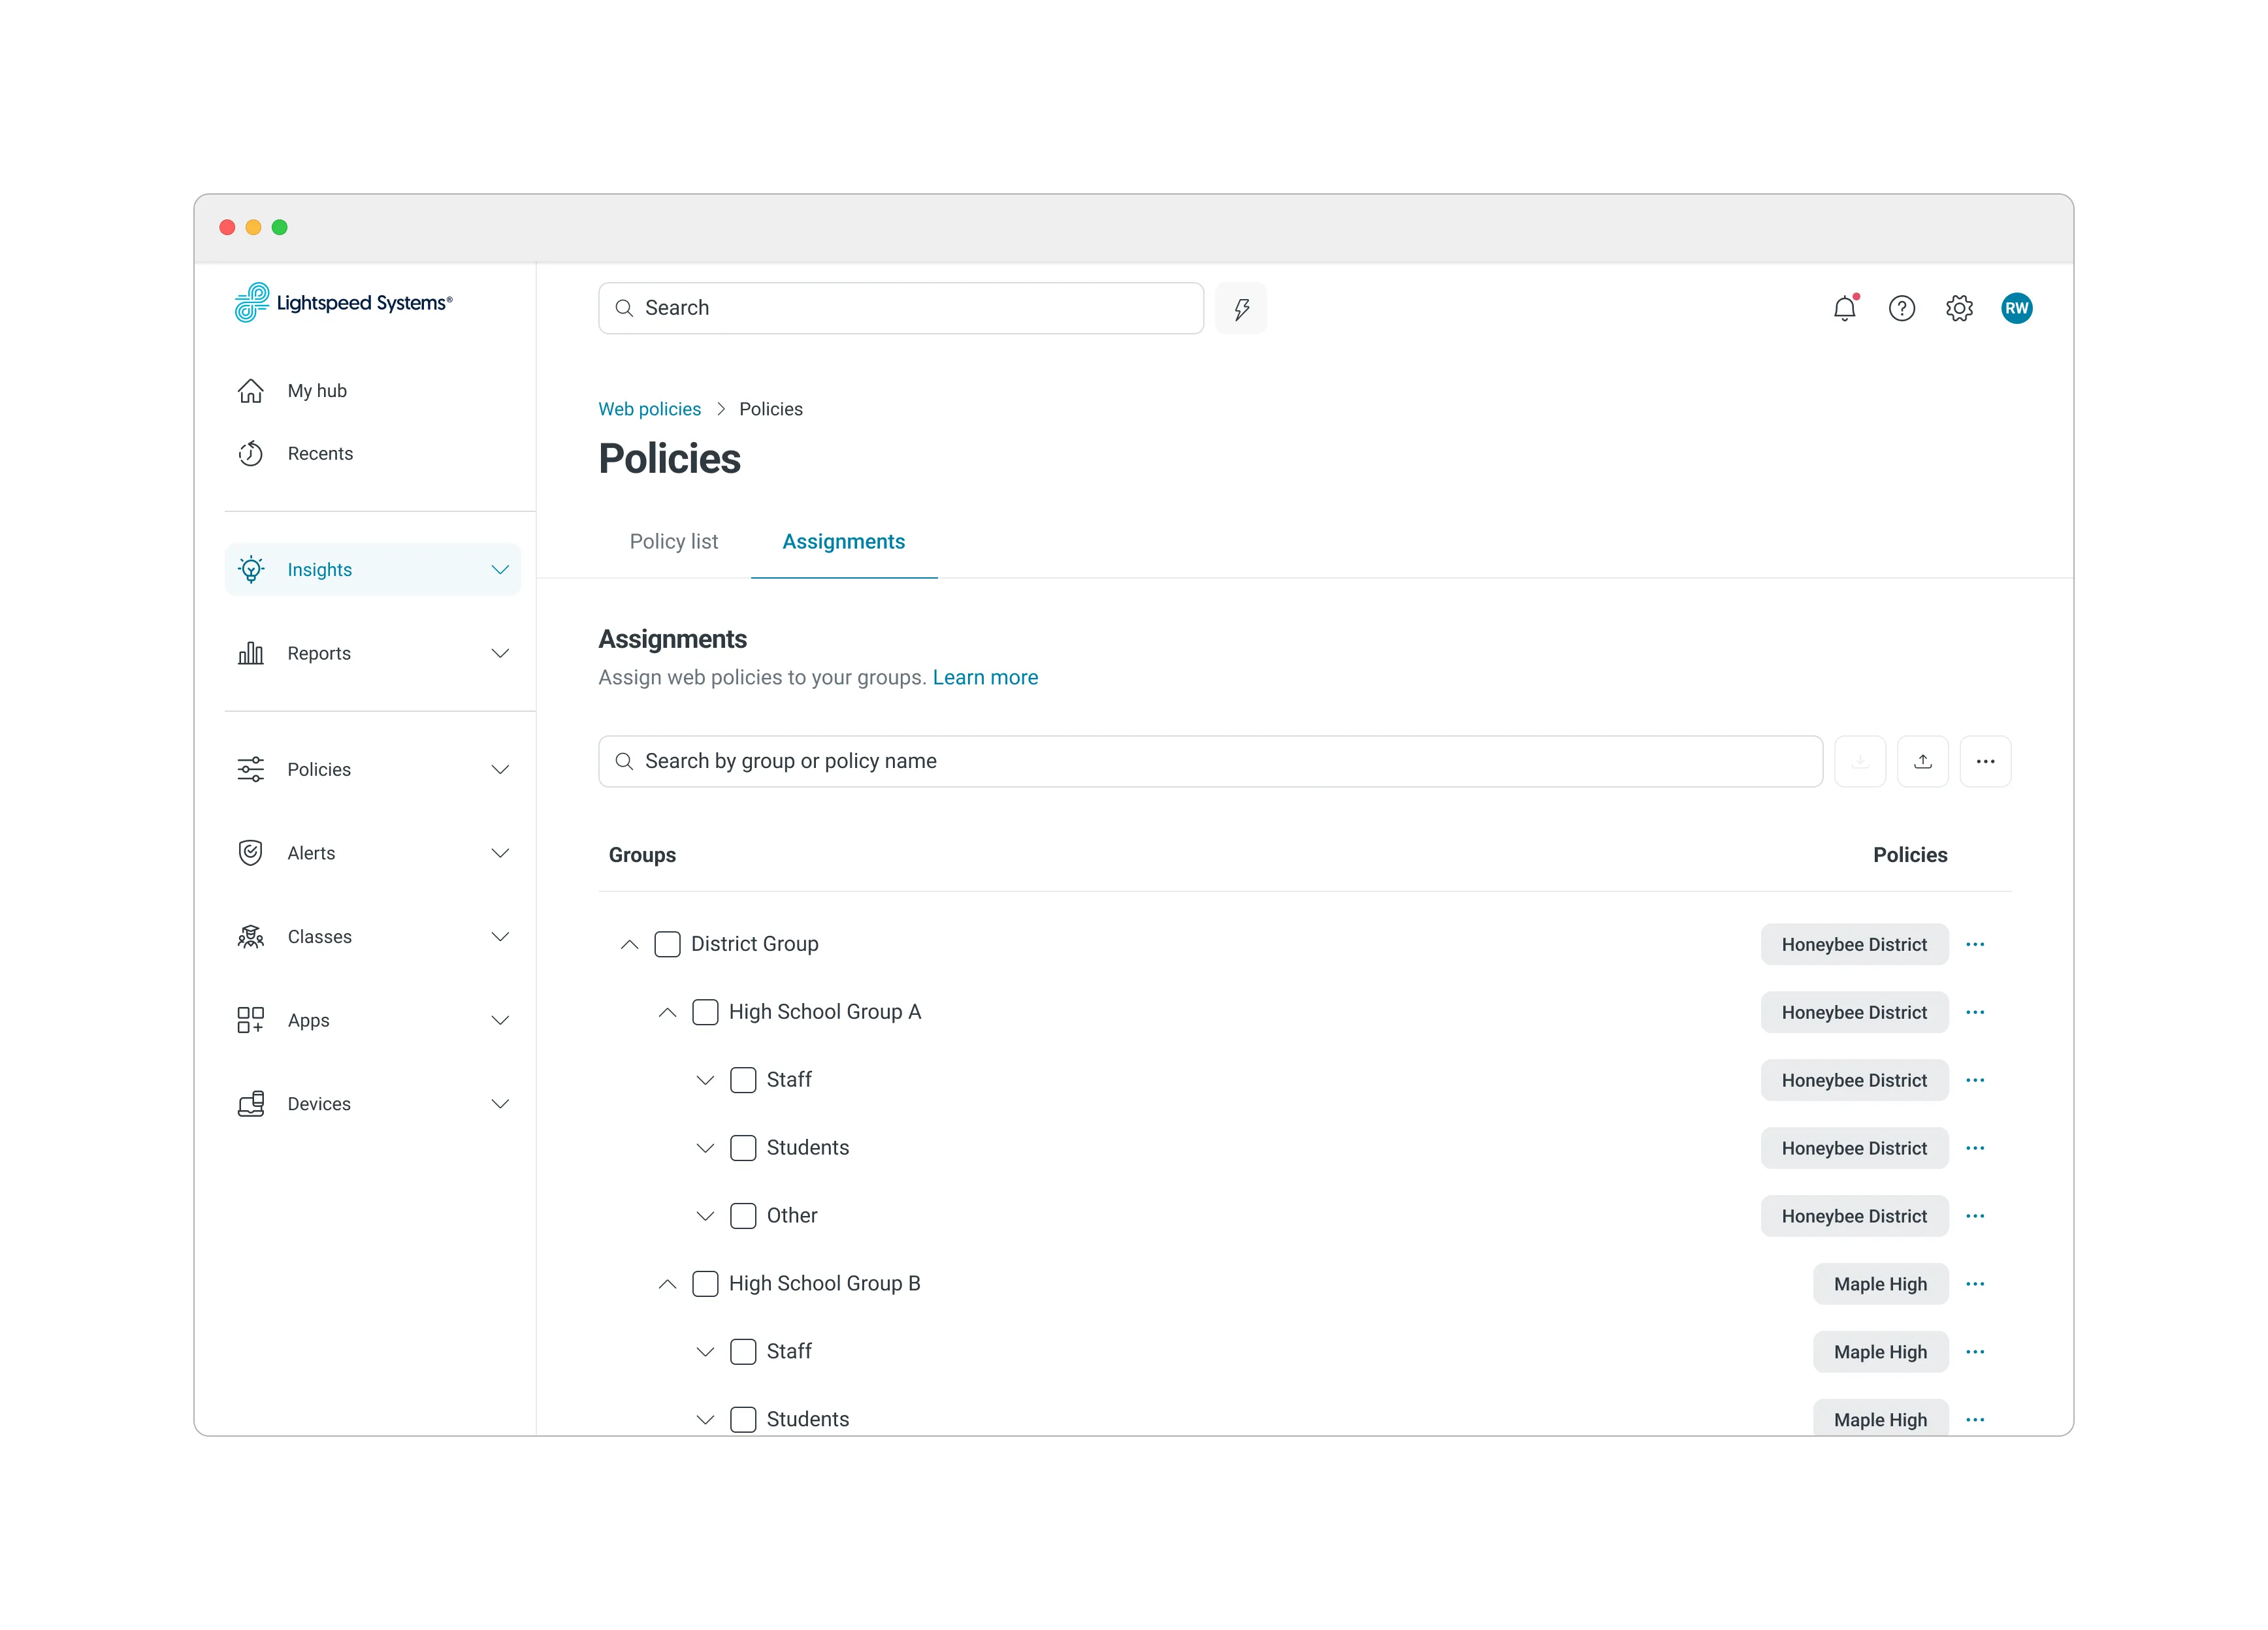Image resolution: width=2268 pixels, height=1630 pixels.
Task: Click Honeybee District policy tag on District Group
Action: pyautogui.click(x=1854, y=944)
